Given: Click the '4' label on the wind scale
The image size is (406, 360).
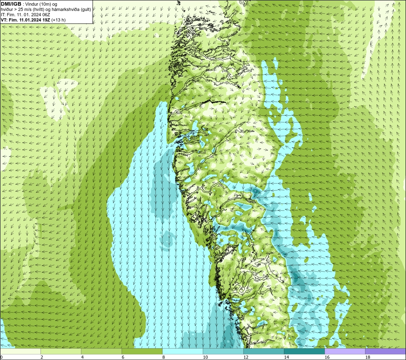Looking at the screenshot, I should click(x=82, y=358).
